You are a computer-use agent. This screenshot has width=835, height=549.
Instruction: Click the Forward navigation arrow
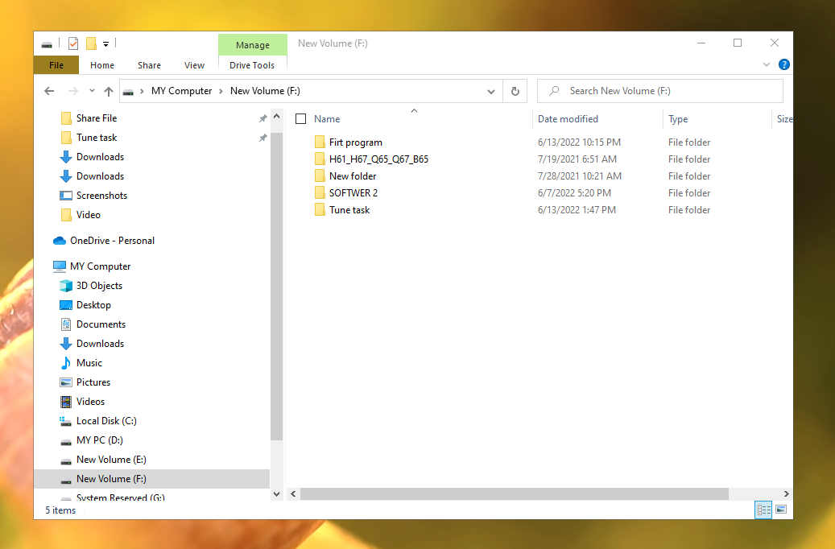point(73,91)
